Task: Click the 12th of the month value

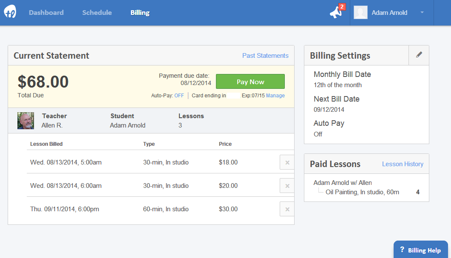Action: pos(338,85)
